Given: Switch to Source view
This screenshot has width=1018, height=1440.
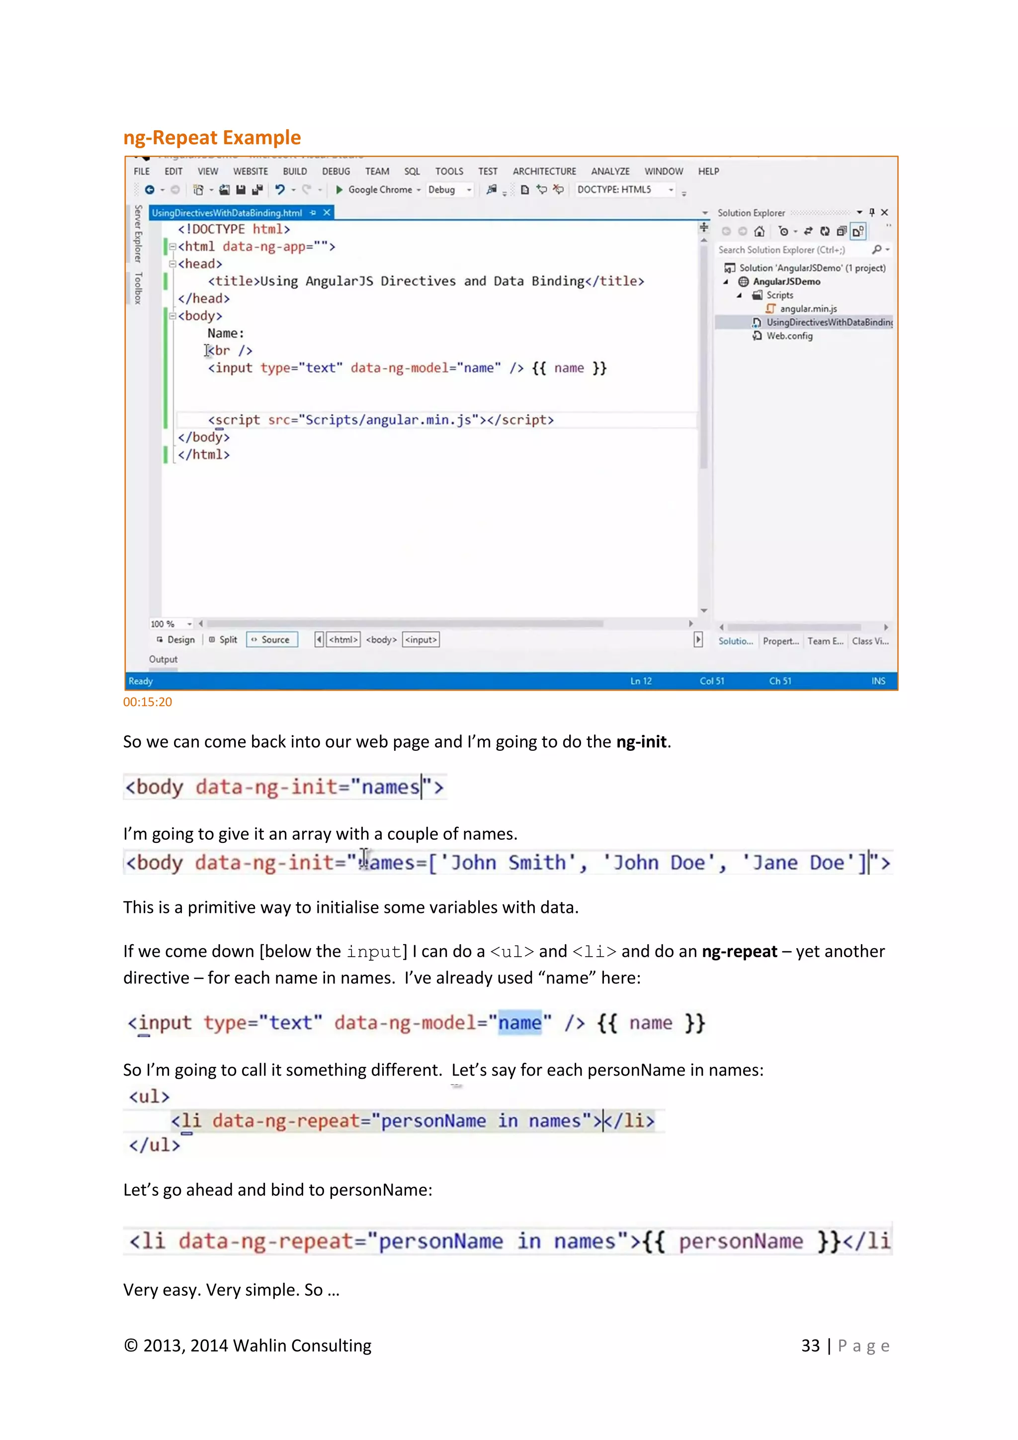Looking at the screenshot, I should (271, 640).
